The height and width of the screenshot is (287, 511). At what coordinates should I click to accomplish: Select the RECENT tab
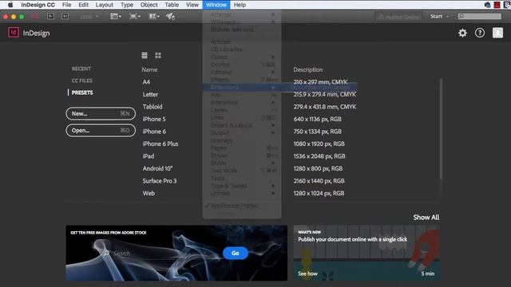[81, 69]
